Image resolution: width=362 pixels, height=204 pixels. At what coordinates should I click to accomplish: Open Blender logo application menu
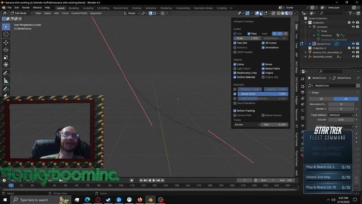point(4,7)
